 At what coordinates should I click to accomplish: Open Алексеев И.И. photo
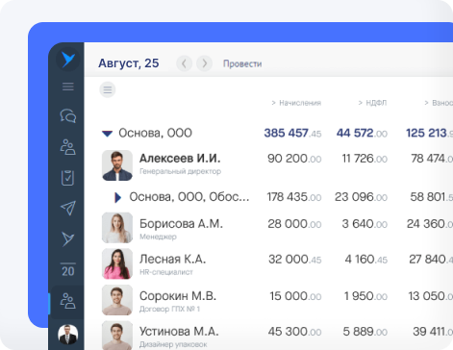(x=117, y=165)
